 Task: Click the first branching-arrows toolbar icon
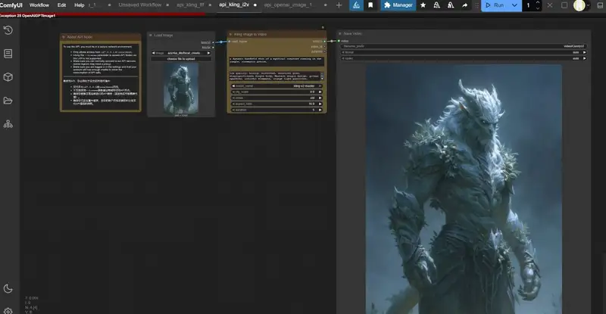coord(437,5)
